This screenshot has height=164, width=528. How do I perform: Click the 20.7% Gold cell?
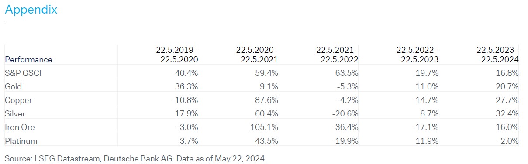(508, 86)
